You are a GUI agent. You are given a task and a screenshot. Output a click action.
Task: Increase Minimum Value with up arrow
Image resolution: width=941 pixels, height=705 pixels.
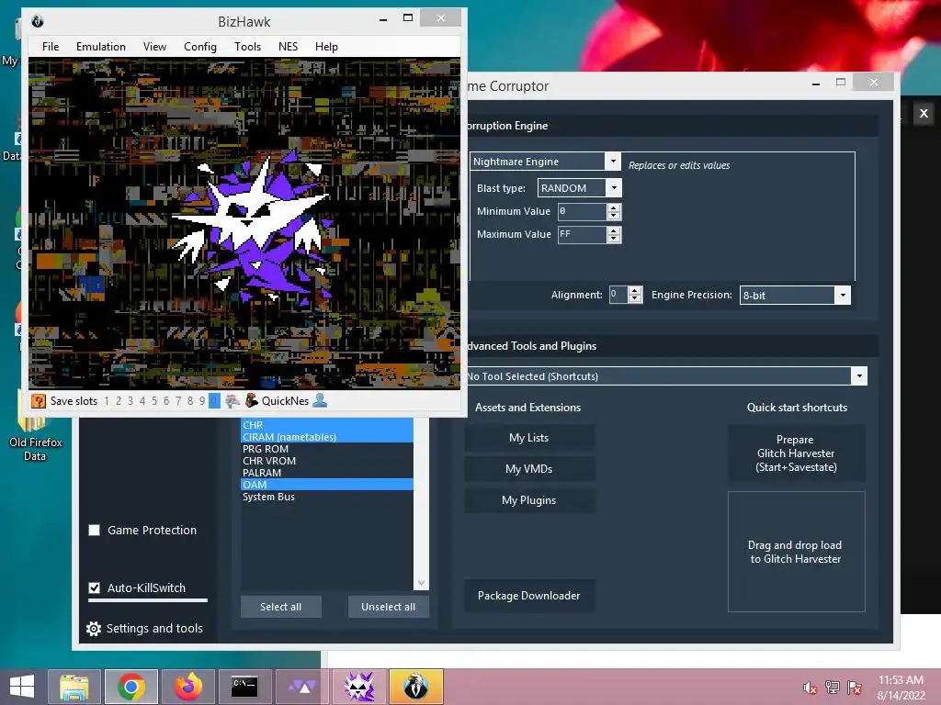point(613,207)
